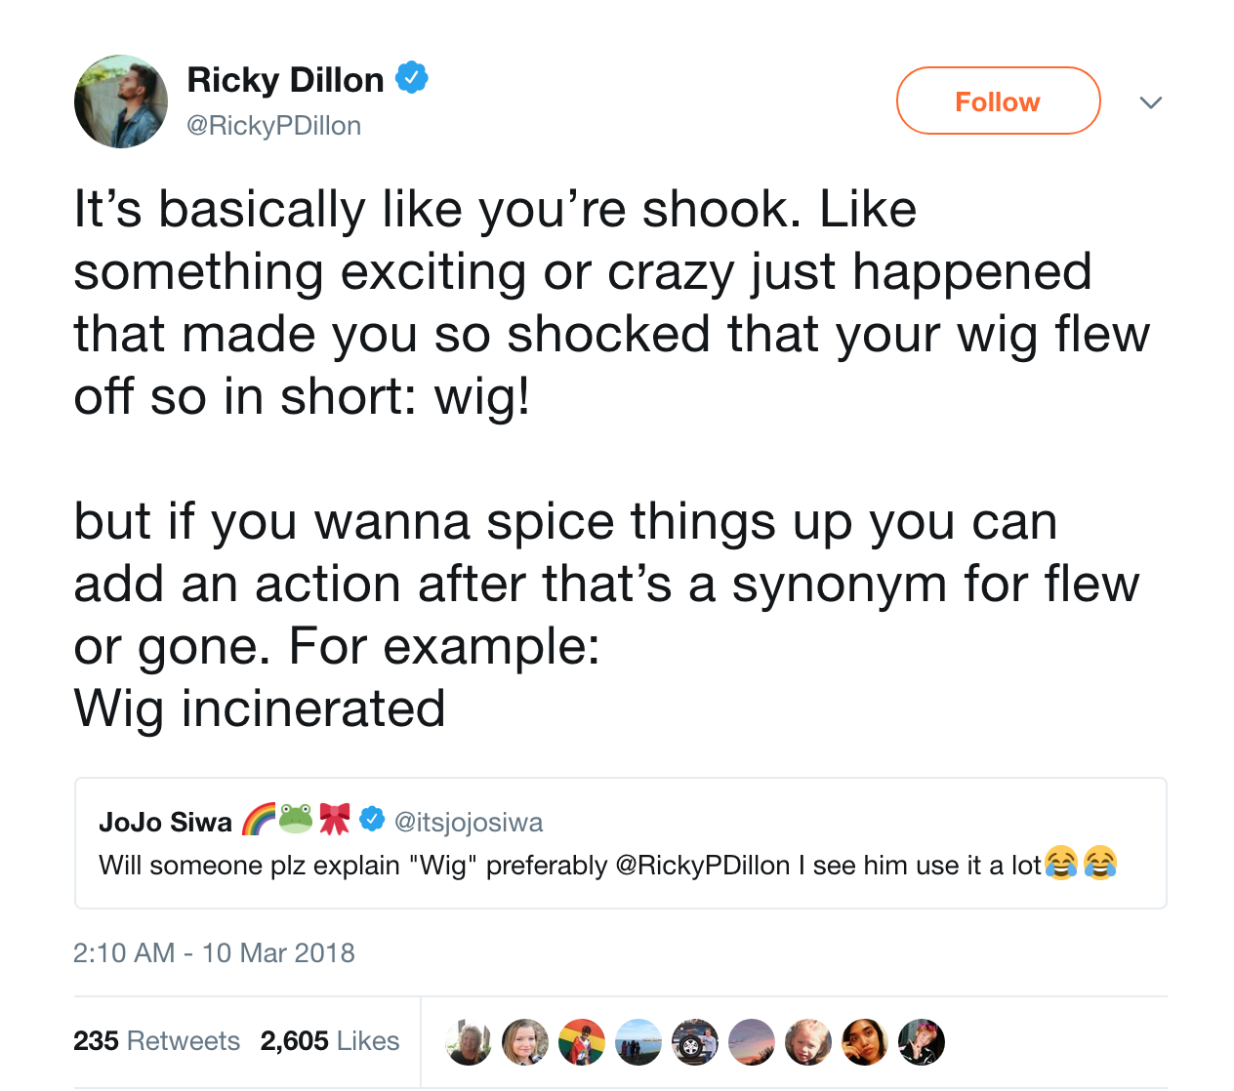Click Ricky Dillon's profile avatar
The width and height of the screenshot is (1234, 1091).
(121, 101)
